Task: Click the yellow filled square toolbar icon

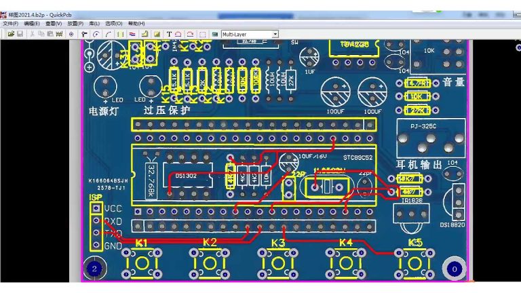Action: (157, 34)
